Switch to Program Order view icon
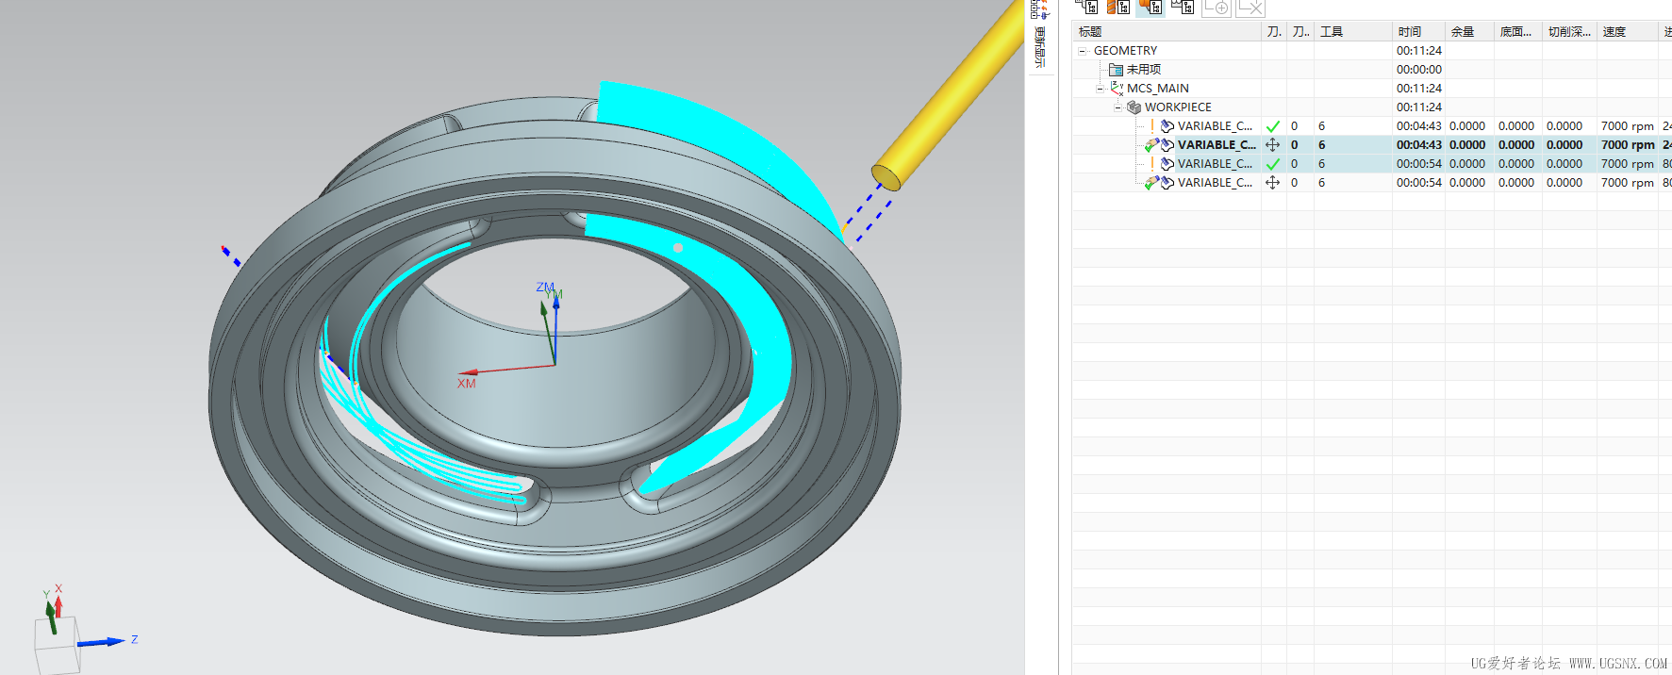This screenshot has width=1672, height=675. pos(1086,7)
